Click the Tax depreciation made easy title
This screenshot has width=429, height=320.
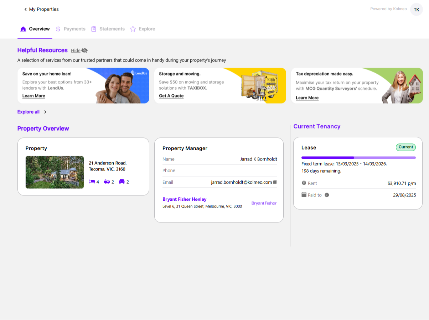(x=325, y=74)
